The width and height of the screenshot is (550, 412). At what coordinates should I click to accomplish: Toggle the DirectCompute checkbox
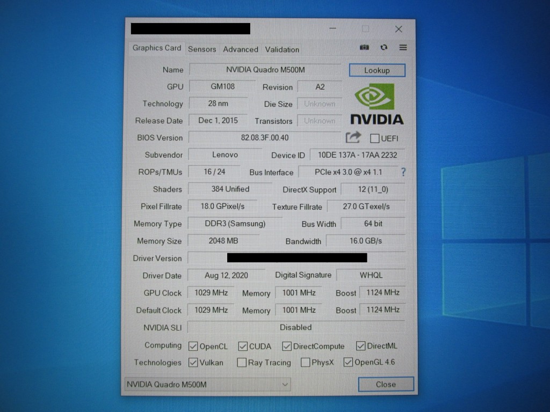[x=287, y=346]
